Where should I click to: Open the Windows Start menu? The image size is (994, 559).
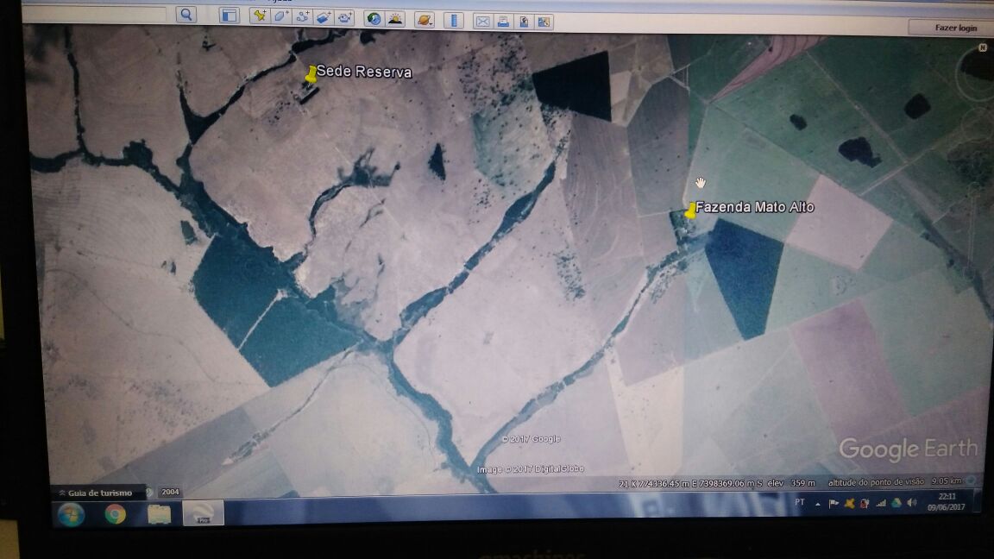[71, 514]
